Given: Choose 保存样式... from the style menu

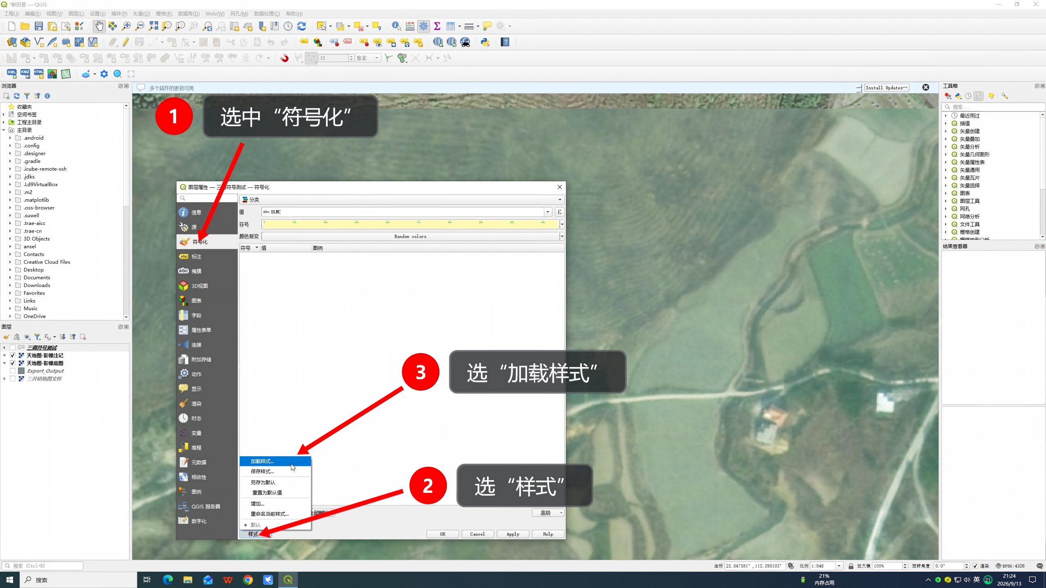Looking at the screenshot, I should pyautogui.click(x=275, y=472).
